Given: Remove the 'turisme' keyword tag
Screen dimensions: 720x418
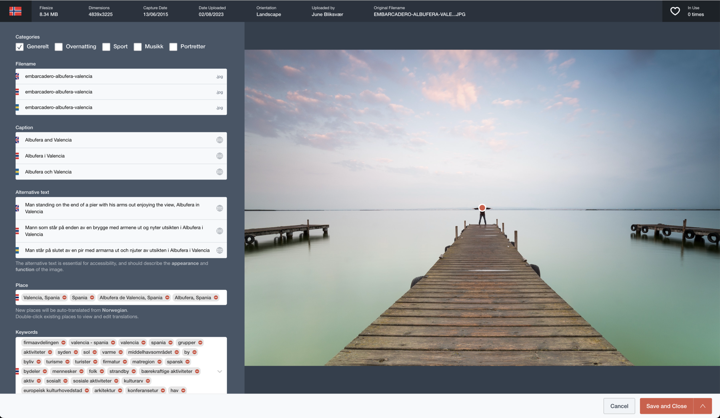Looking at the screenshot, I should click(68, 362).
